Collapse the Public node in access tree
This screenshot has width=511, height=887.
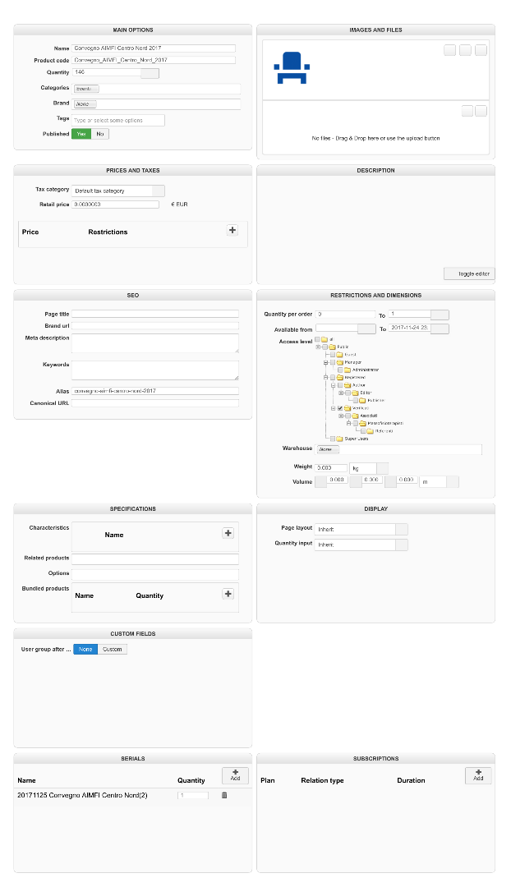coord(317,347)
